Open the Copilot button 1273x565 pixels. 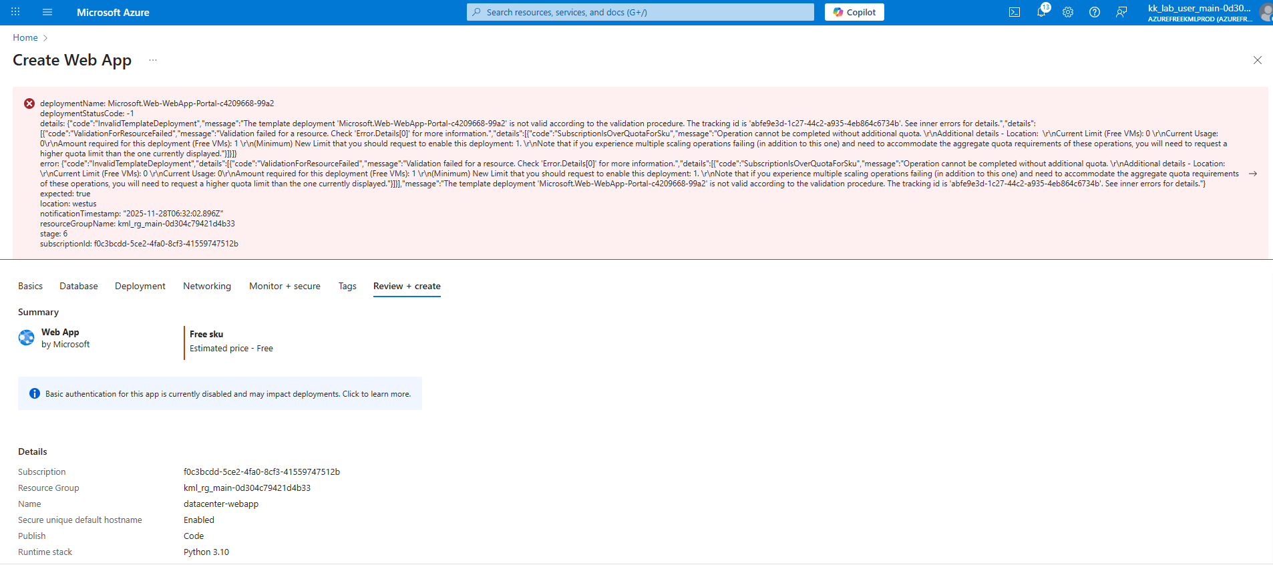coord(854,12)
